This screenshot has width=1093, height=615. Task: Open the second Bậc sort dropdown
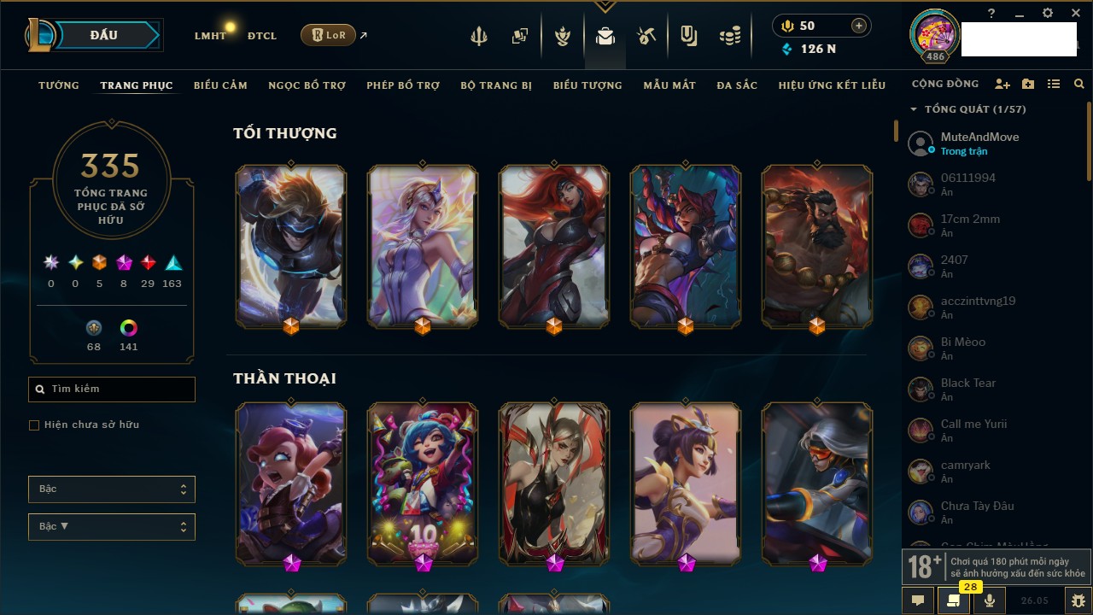112,527
